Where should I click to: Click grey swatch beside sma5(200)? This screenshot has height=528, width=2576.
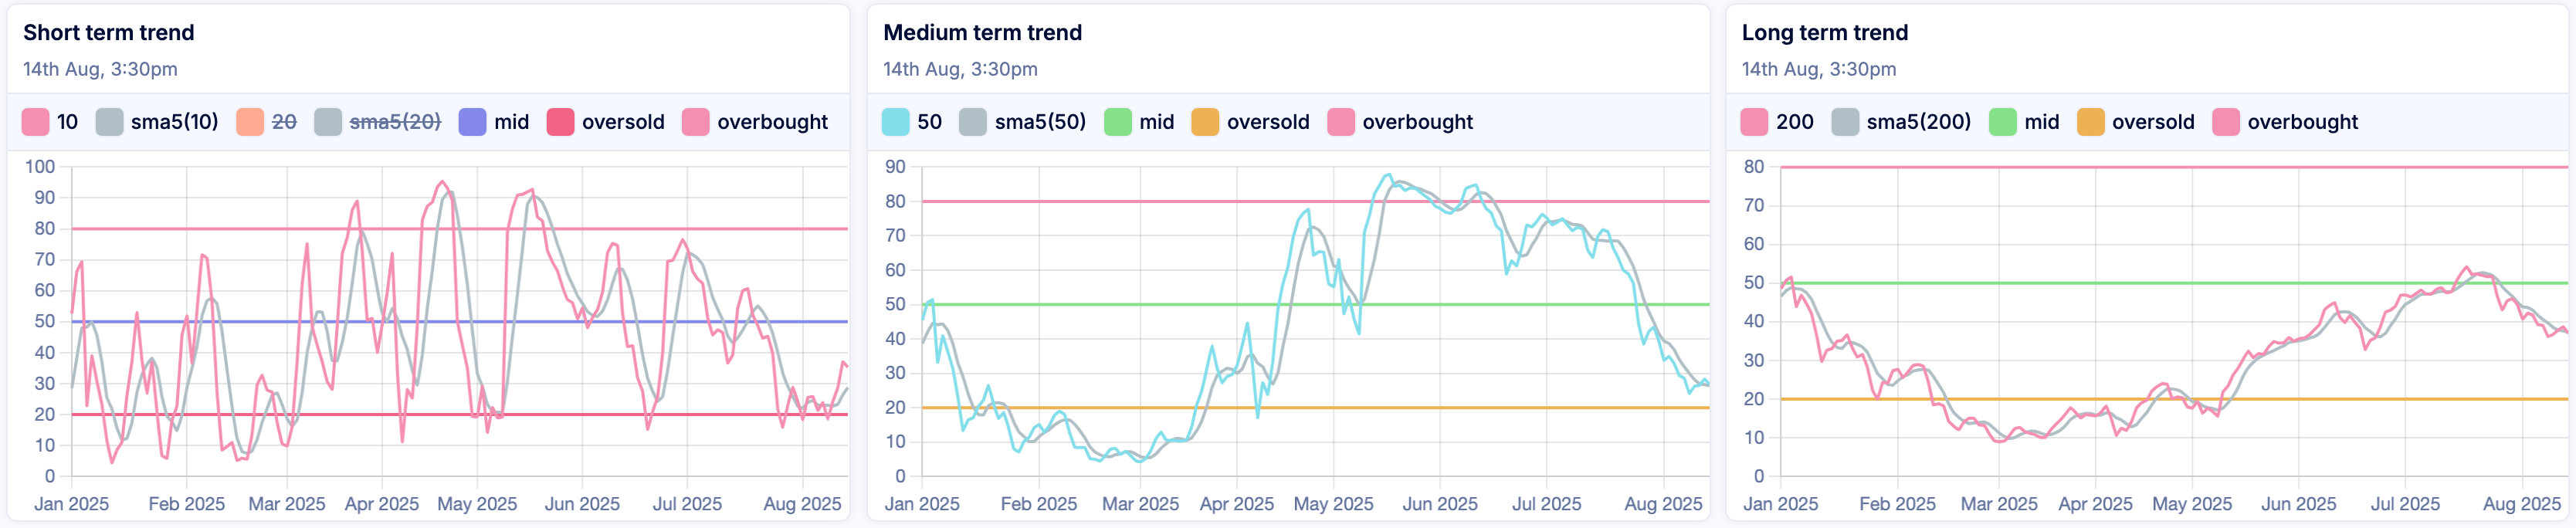click(1846, 122)
